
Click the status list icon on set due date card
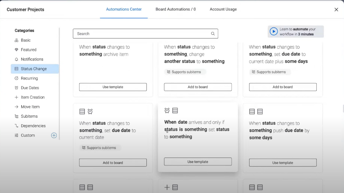point(82,111)
